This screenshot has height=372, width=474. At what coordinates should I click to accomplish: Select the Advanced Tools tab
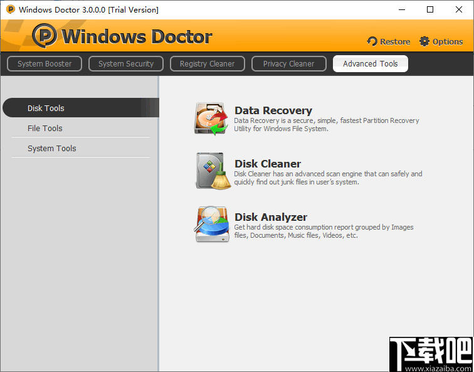[x=371, y=64]
